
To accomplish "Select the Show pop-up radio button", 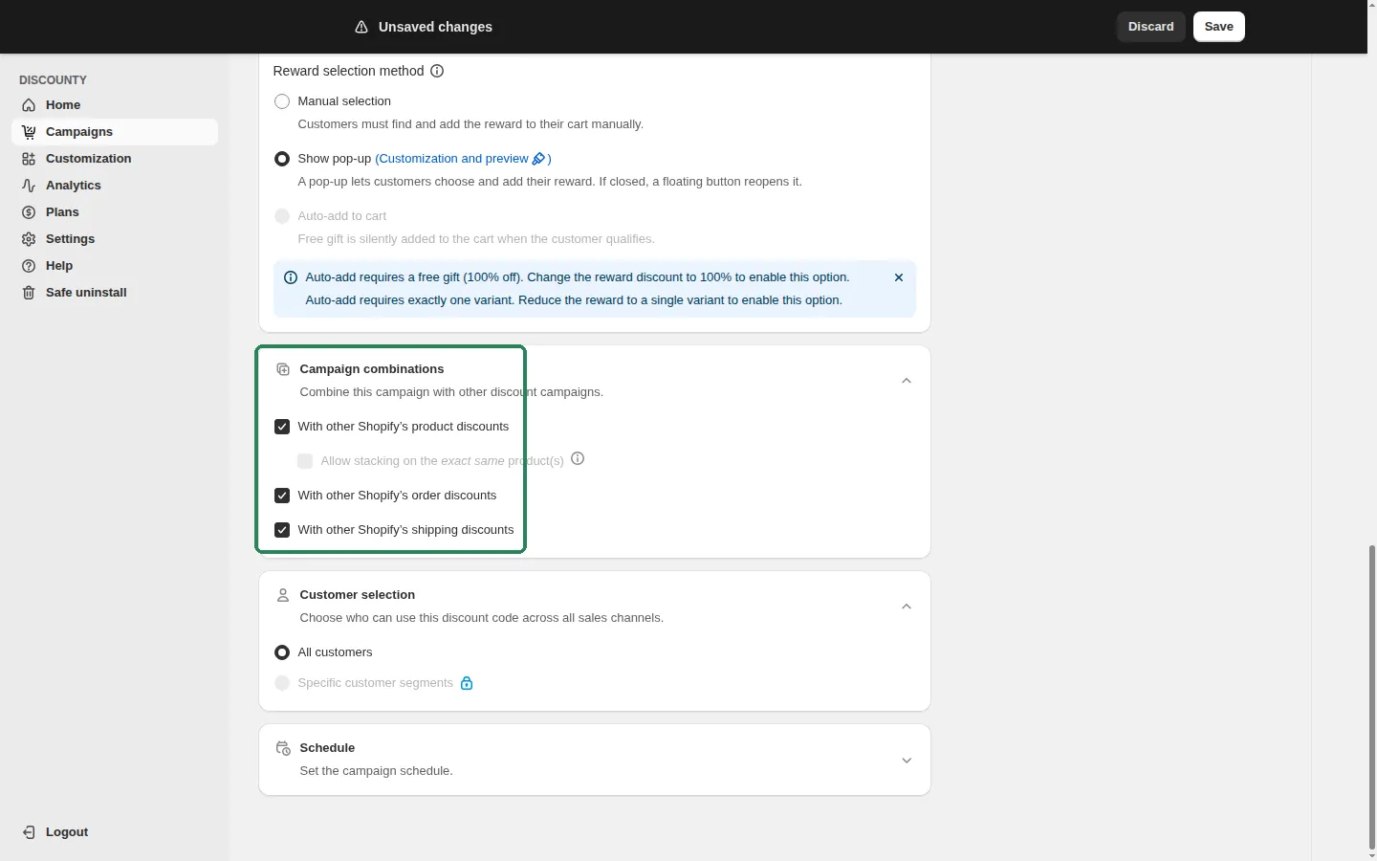I will tap(282, 159).
